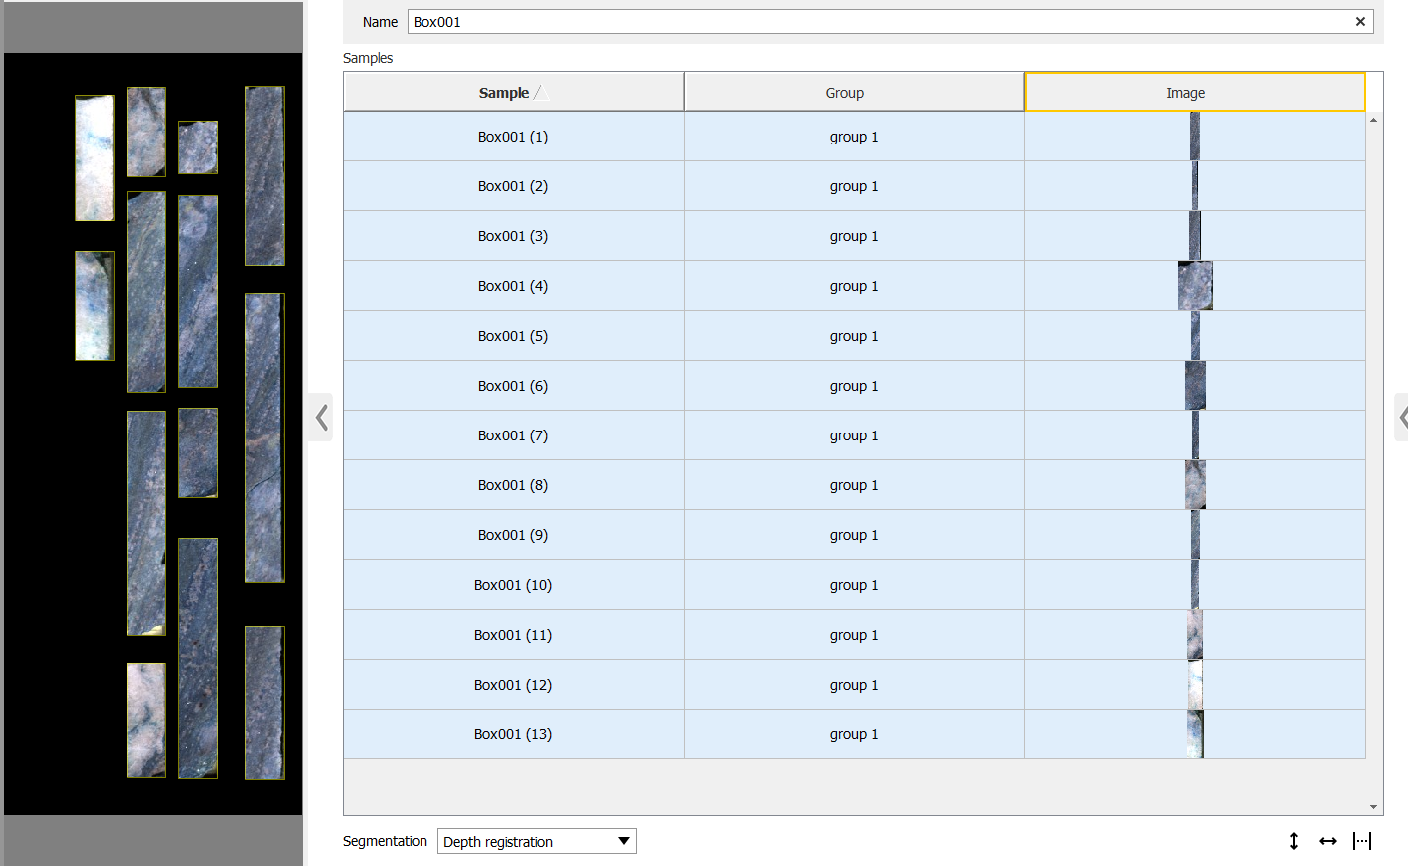Select the Box001 (1) sample row

click(513, 137)
